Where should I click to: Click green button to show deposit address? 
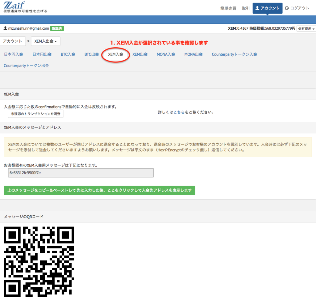(x=100, y=190)
